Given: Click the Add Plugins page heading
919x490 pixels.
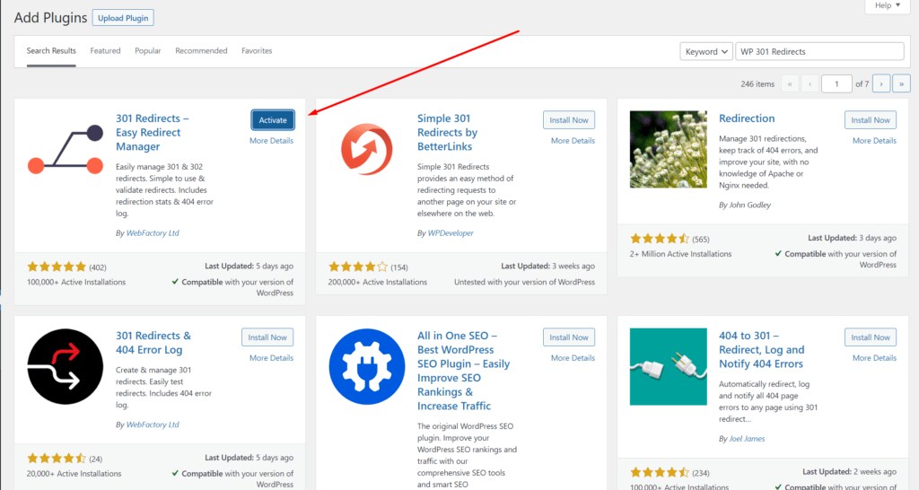Looking at the screenshot, I should pos(50,18).
